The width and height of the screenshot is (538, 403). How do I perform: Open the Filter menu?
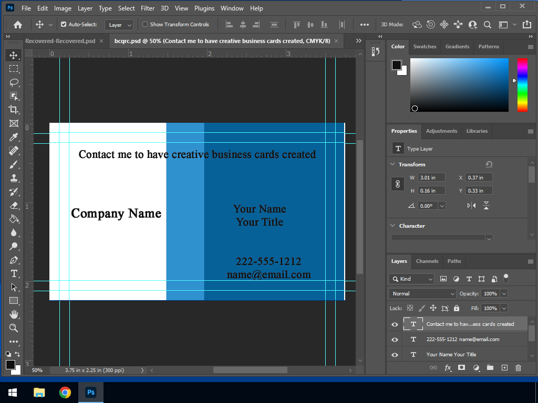(148, 8)
